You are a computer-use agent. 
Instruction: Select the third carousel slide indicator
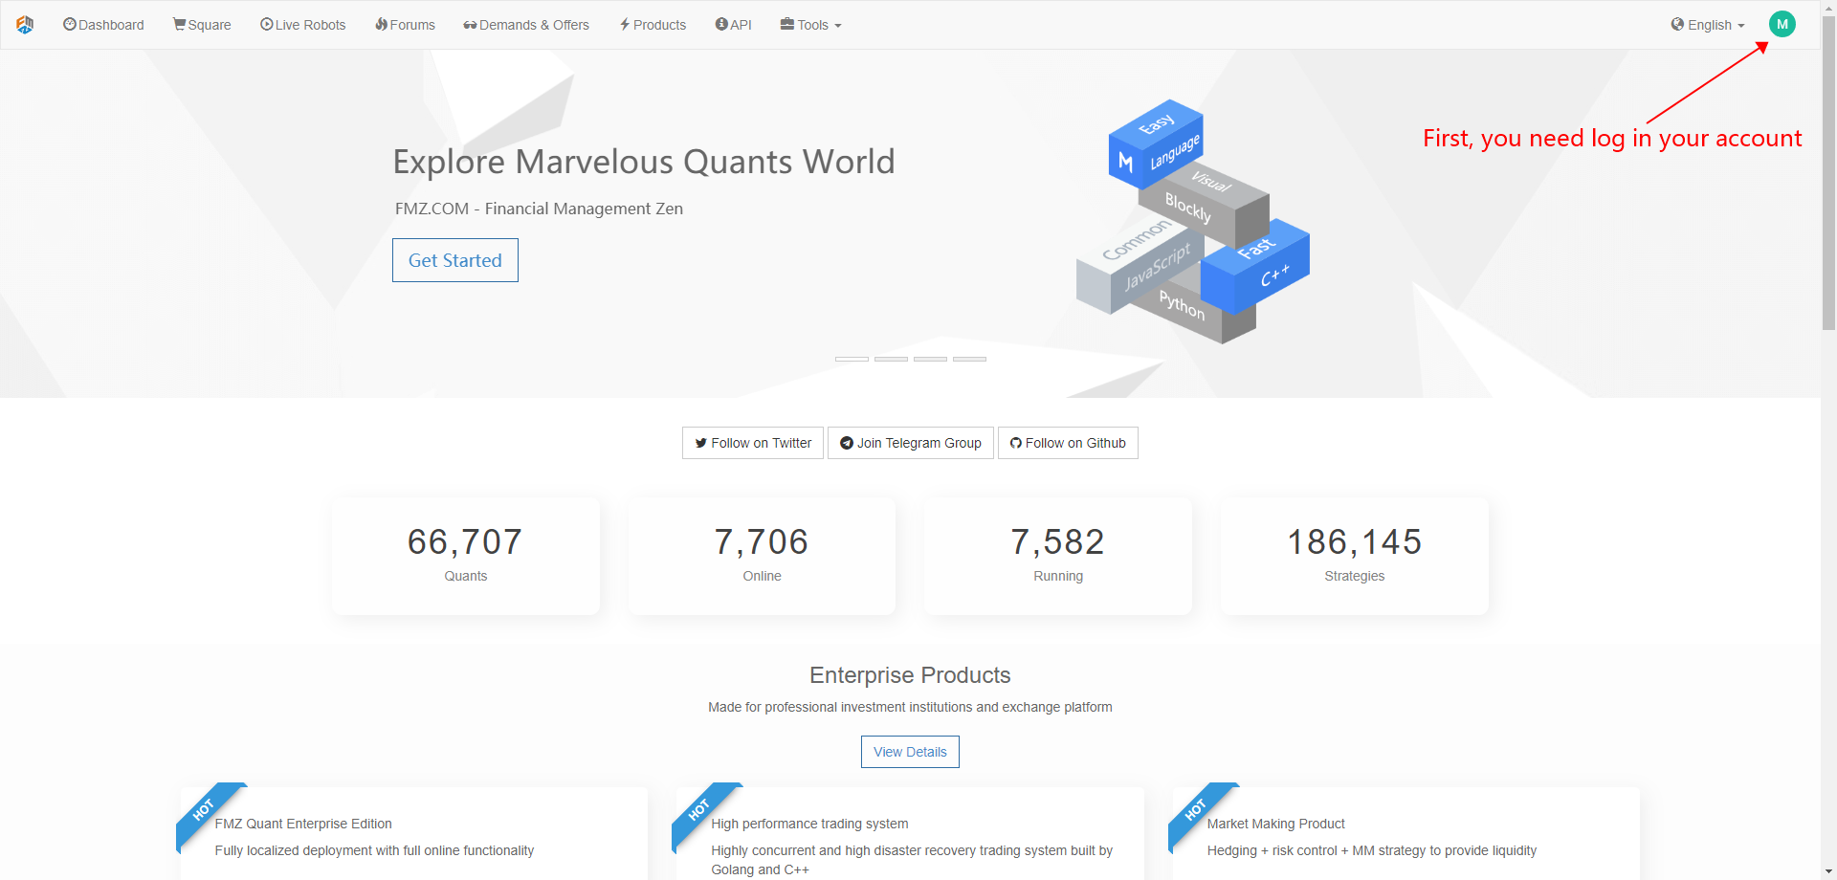click(930, 359)
